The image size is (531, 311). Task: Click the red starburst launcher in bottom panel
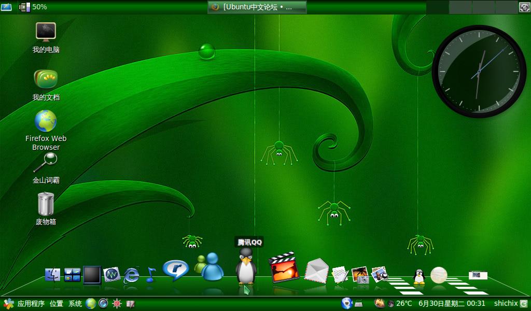117,304
